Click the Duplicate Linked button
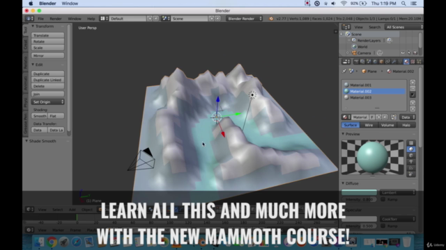 point(48,80)
